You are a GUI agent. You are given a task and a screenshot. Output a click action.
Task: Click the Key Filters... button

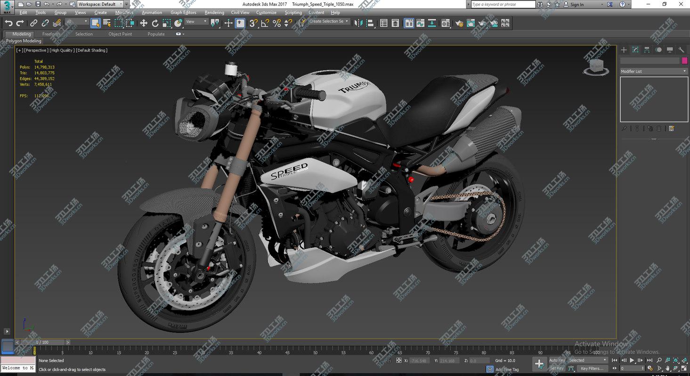(592, 368)
